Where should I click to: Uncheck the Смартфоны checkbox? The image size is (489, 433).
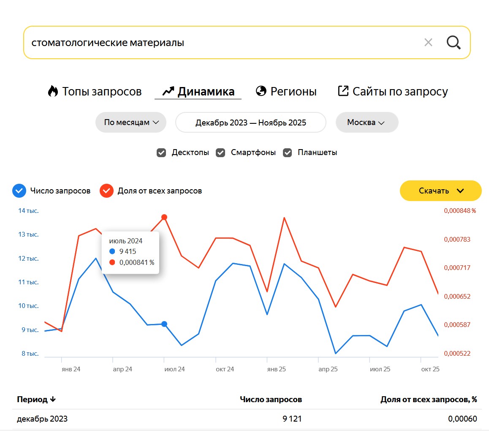[x=220, y=153]
